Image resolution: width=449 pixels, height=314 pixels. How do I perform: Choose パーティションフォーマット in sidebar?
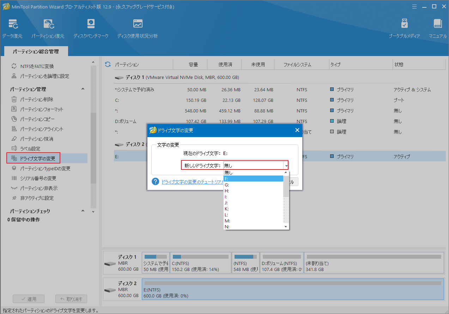[37, 109]
